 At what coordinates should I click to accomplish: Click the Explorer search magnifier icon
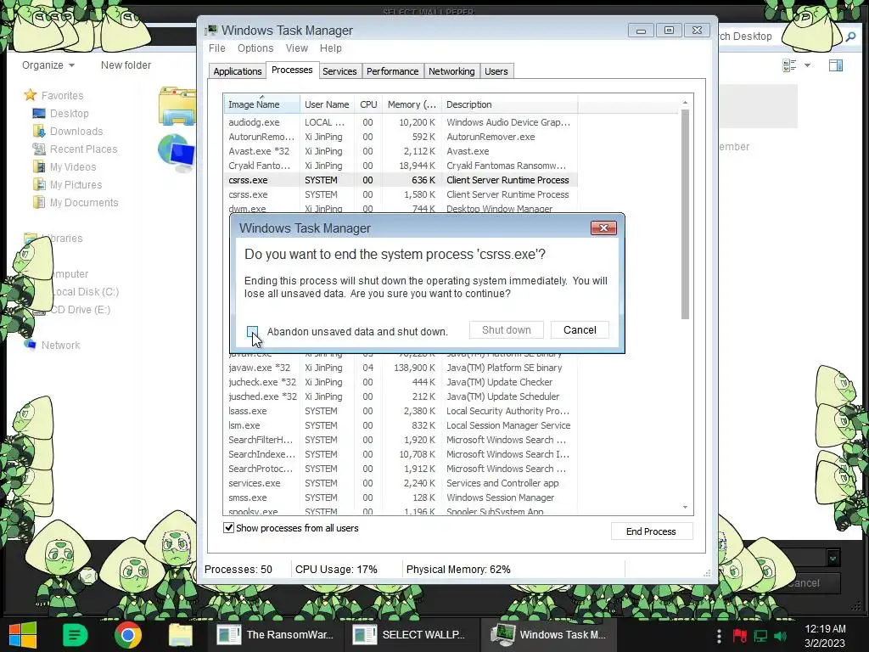click(850, 37)
